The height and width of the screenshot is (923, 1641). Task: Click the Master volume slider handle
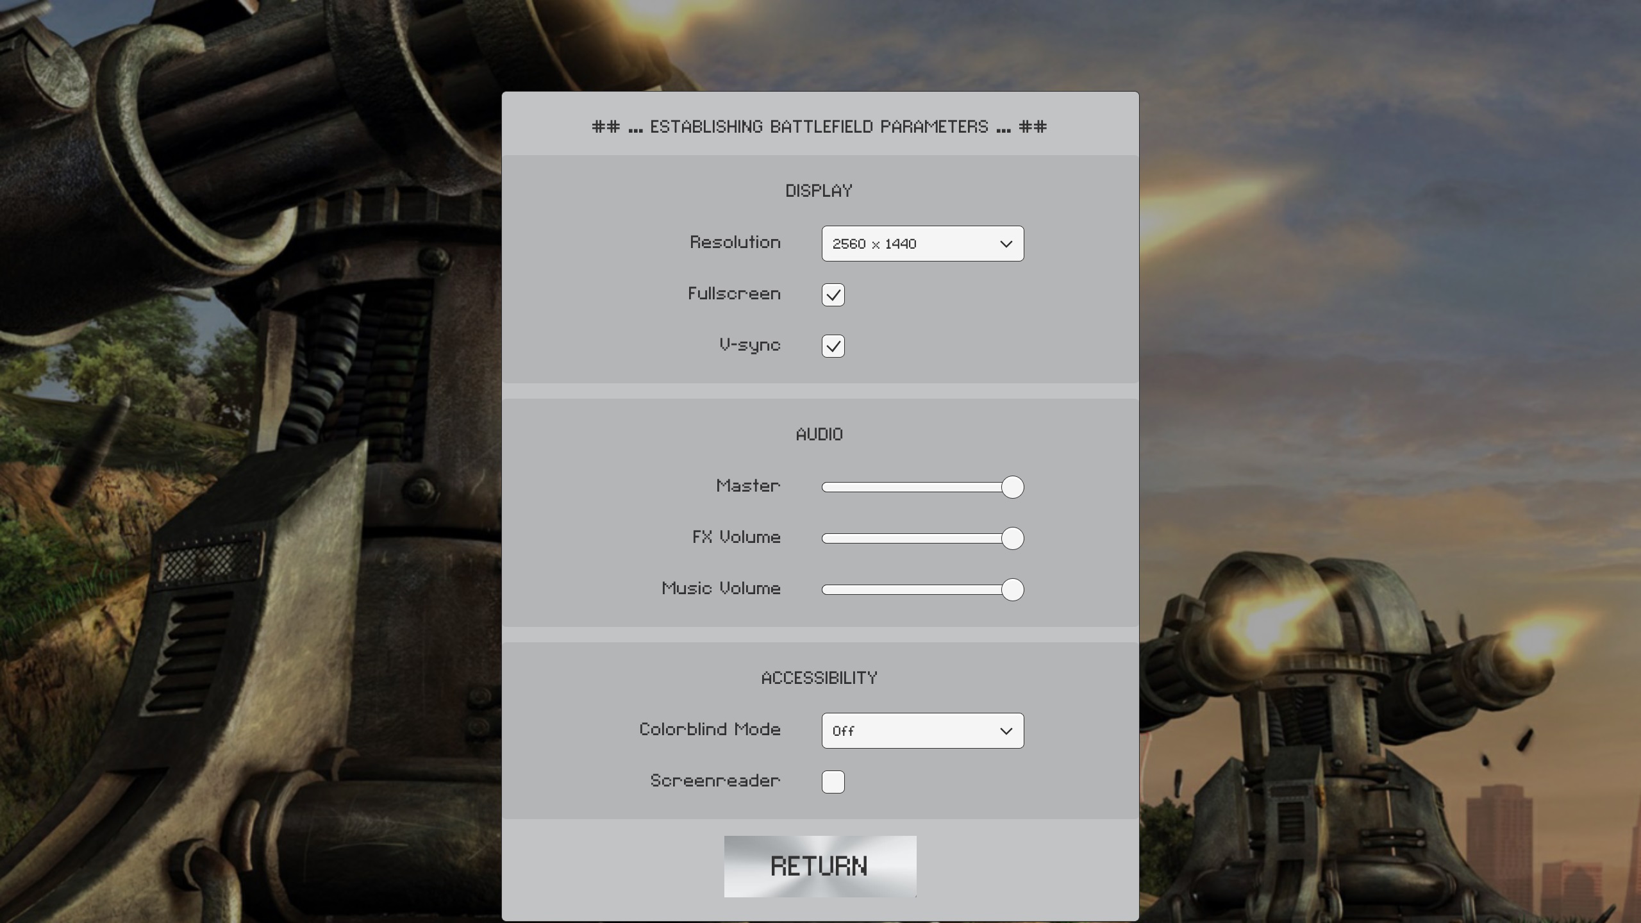[1012, 487]
